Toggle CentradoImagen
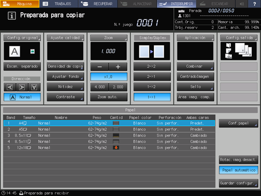This screenshot has height=196, width=261. [x=195, y=77]
